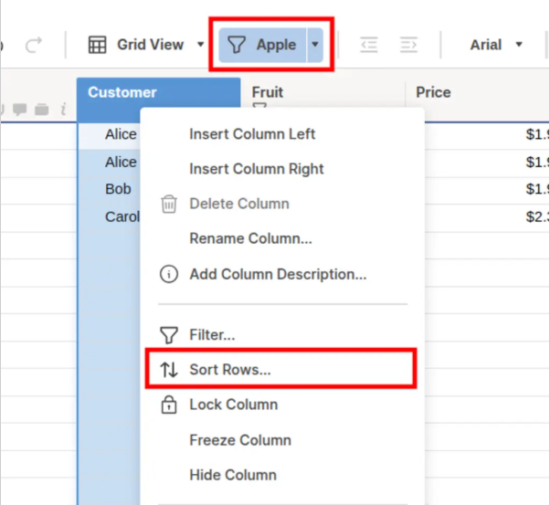Click the comments icon in header row
Screen dimensions: 550x505
[20, 110]
